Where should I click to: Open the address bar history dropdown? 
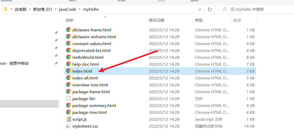pyautogui.click(x=200, y=9)
